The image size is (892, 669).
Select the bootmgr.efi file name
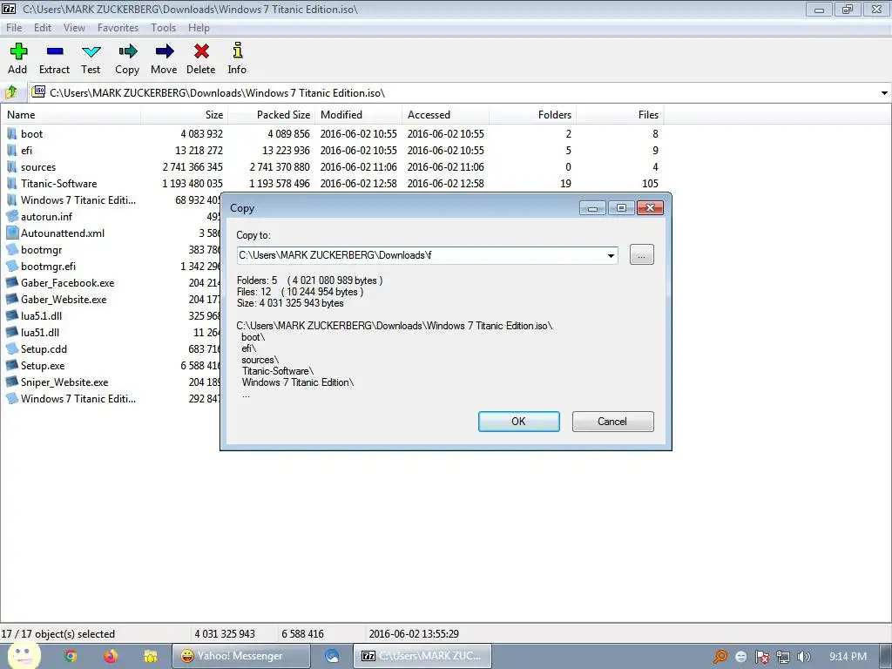(x=49, y=267)
